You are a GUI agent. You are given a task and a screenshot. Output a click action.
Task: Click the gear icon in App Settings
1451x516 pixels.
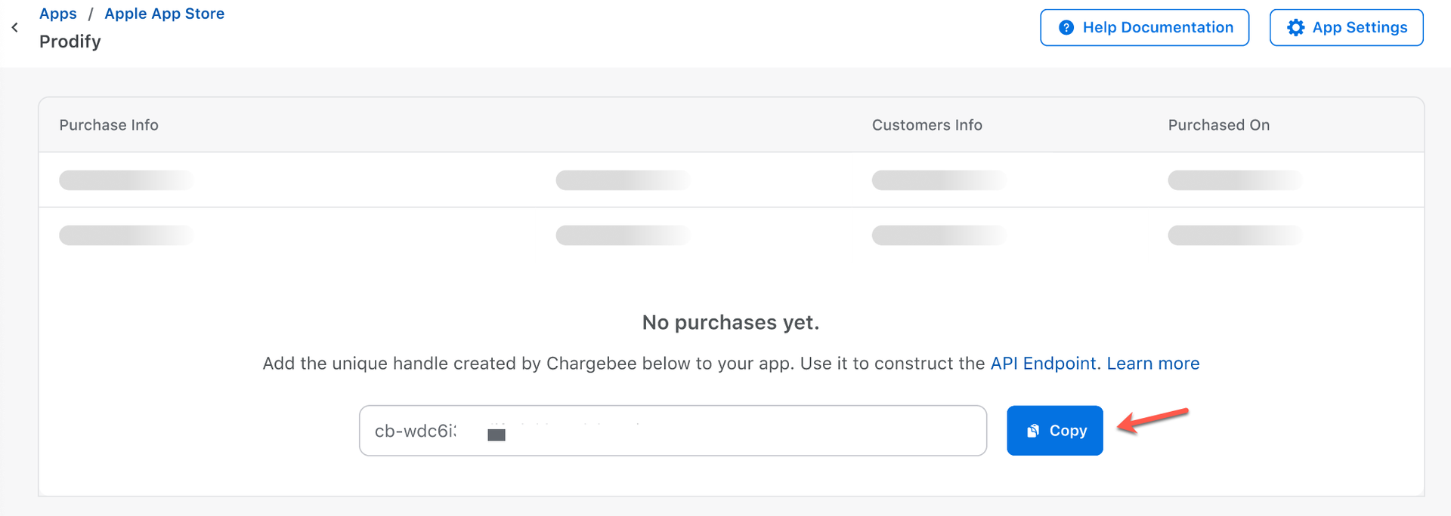pos(1295,28)
